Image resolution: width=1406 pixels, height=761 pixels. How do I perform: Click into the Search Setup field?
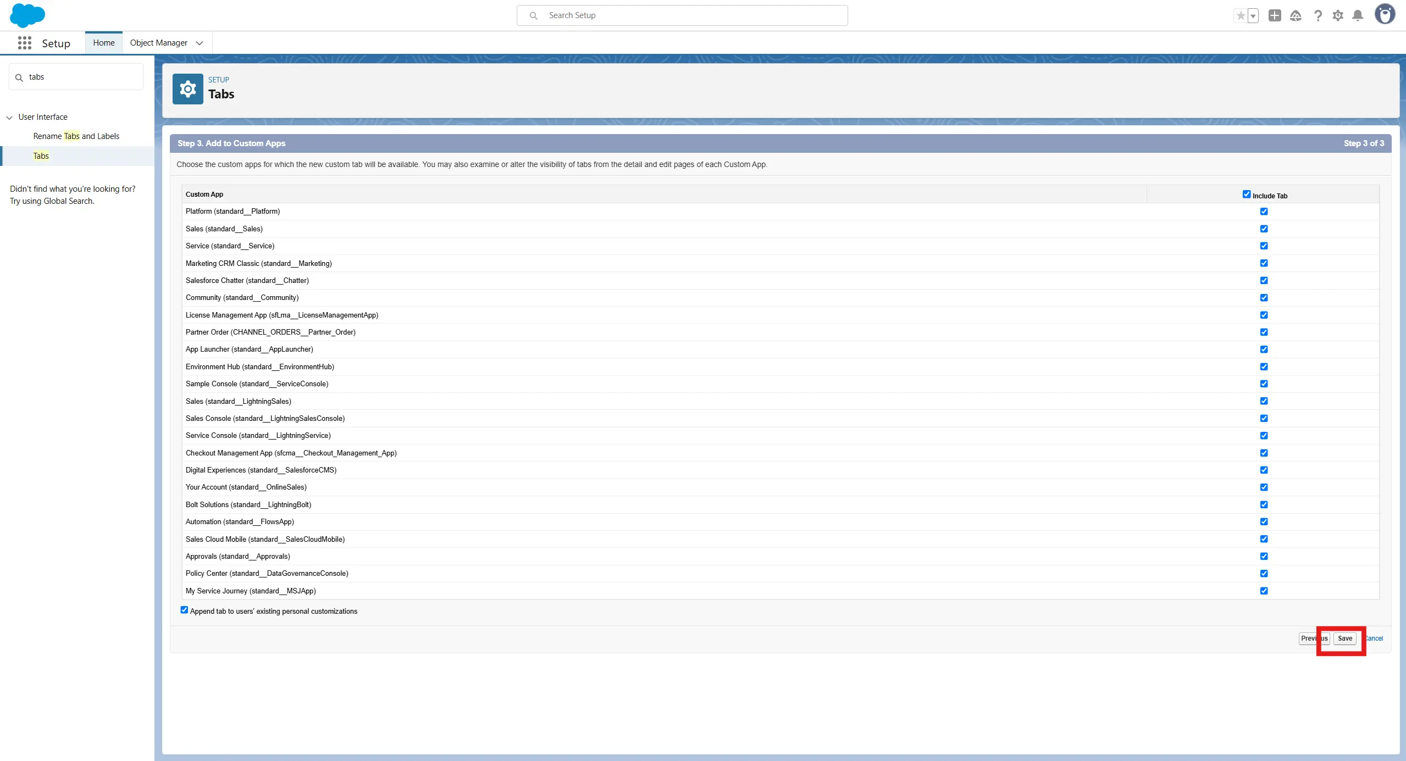[x=682, y=15]
